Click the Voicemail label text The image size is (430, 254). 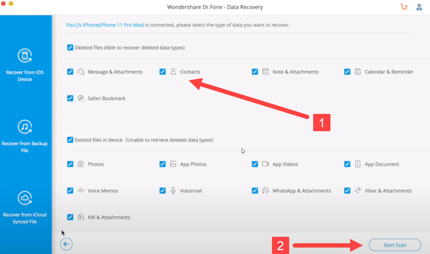191,191
